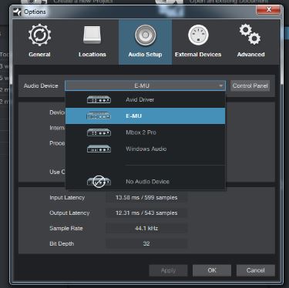Confirm with the OK button
Image resolution: width=289 pixels, height=288 pixels.
coord(212,270)
